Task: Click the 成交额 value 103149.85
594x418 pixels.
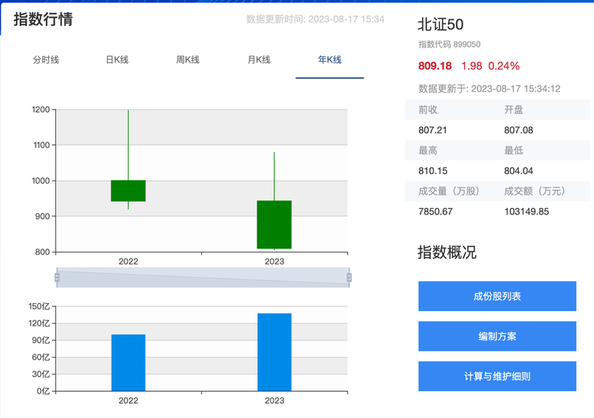Action: [x=527, y=211]
